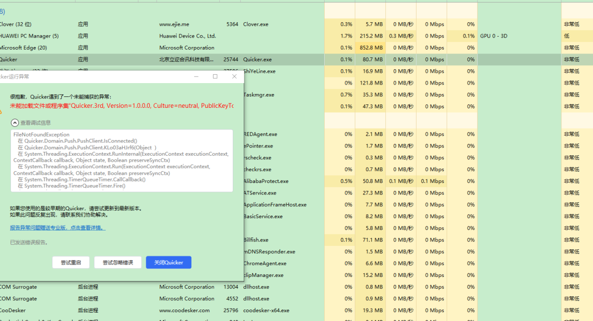Click the www.coodesker.com publisher cell
593x321 pixels.
pyautogui.click(x=184, y=311)
